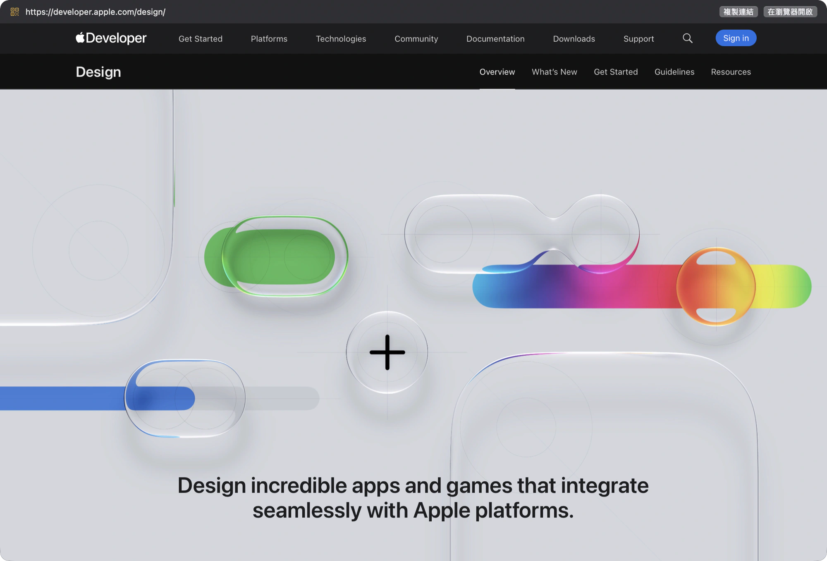
Task: Go to Downloads
Action: pos(574,38)
